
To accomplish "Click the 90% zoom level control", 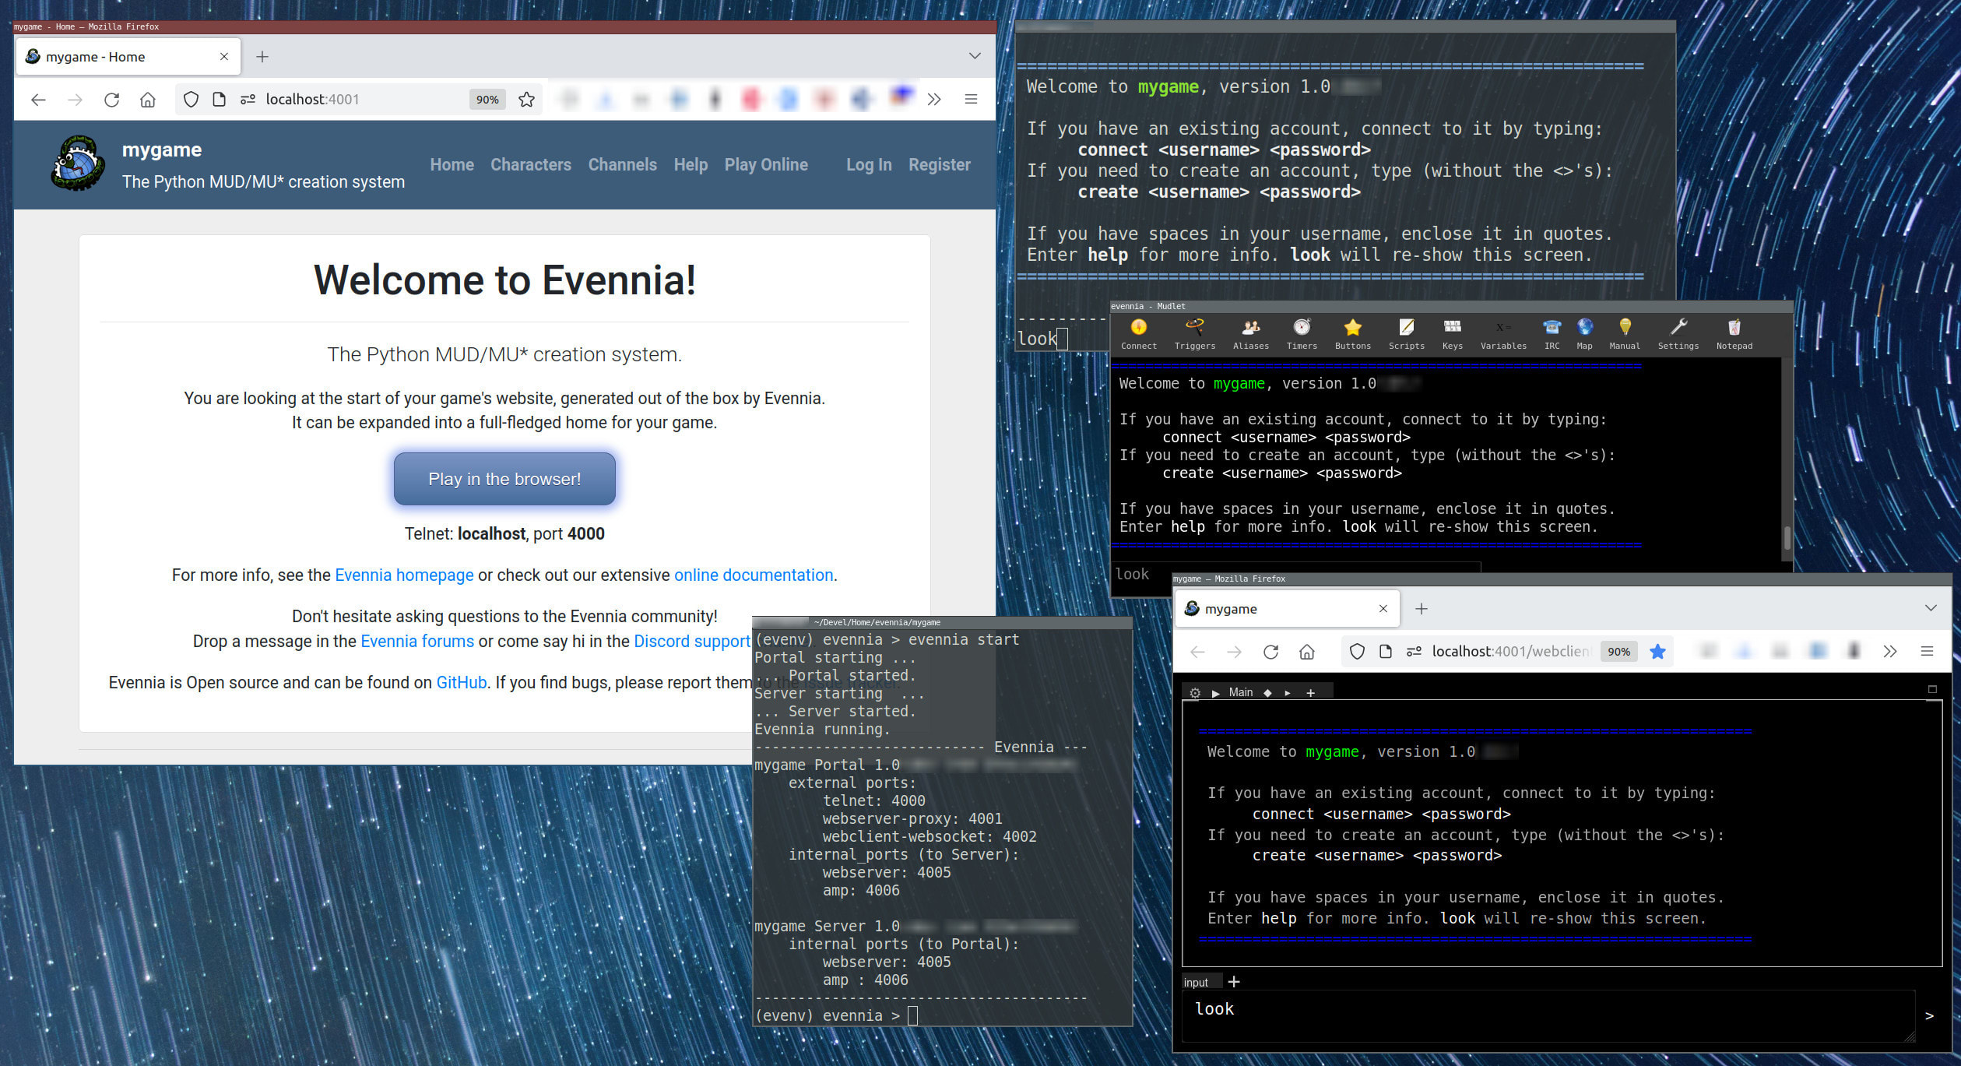I will (487, 100).
